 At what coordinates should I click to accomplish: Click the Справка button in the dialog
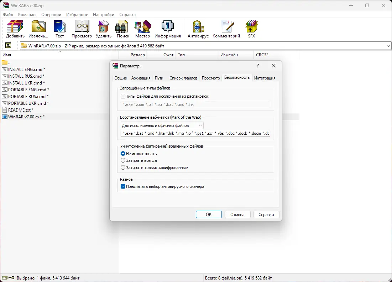click(266, 214)
